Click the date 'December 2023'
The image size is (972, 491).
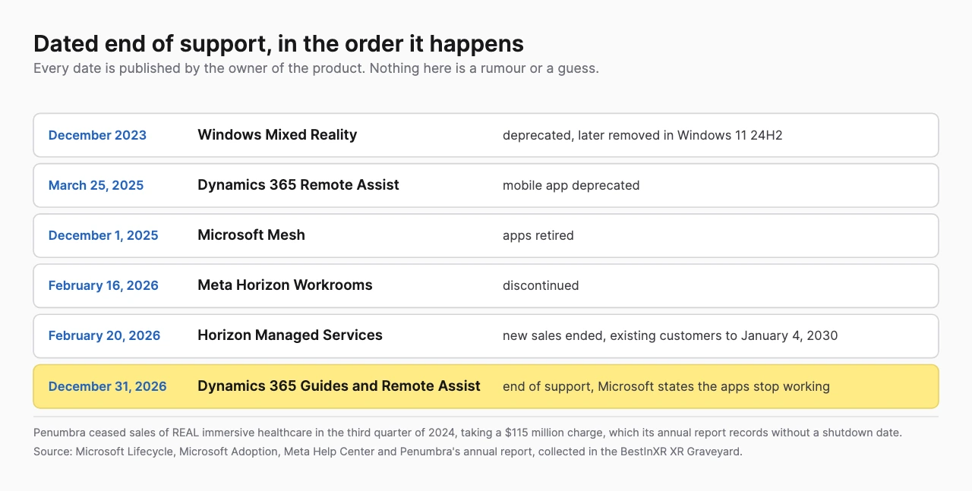(97, 135)
